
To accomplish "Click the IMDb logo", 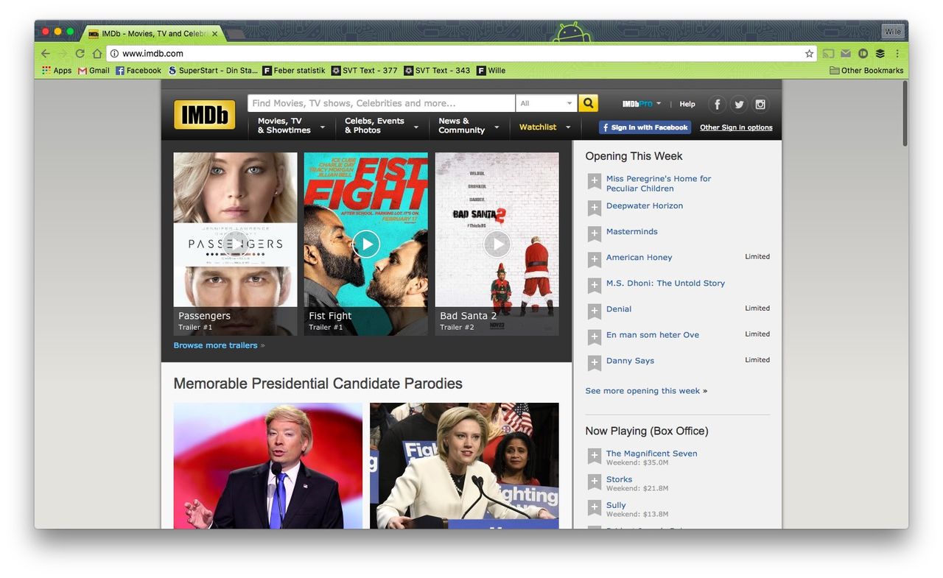I will [x=204, y=114].
